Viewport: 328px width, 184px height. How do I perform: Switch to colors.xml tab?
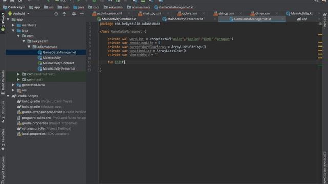(x=189, y=13)
